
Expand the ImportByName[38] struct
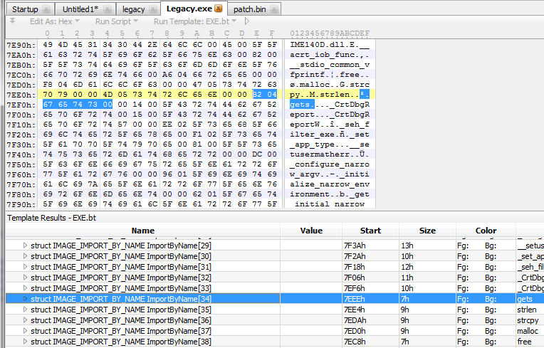pyautogui.click(x=26, y=342)
